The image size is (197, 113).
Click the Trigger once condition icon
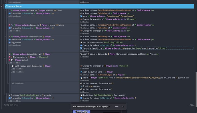pyautogui.click(x=9, y=42)
